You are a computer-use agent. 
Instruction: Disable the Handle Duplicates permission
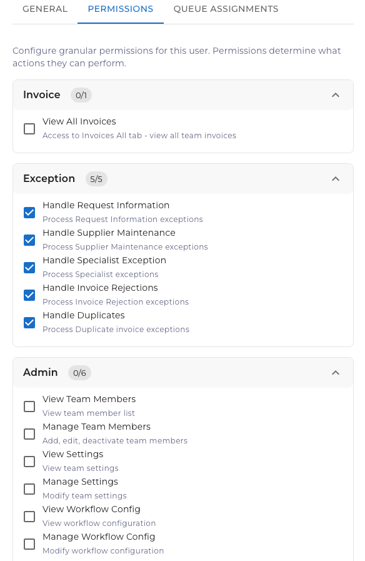click(29, 323)
